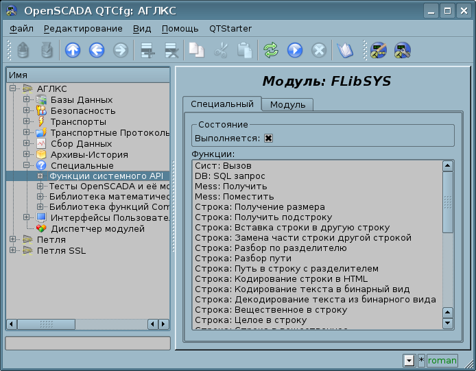The height and width of the screenshot is (371, 476).
Task: Expand the Базы Данных tree node
Action: (27, 100)
